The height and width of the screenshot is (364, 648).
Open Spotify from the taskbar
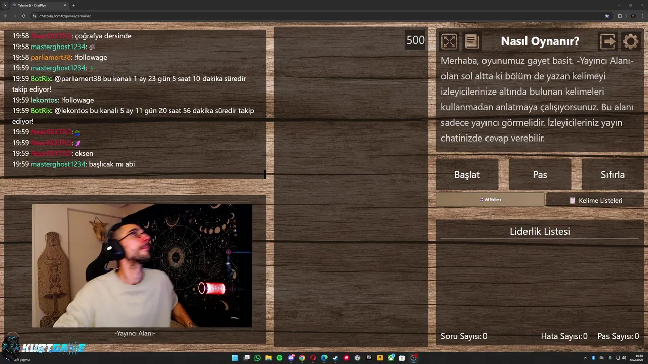279,358
